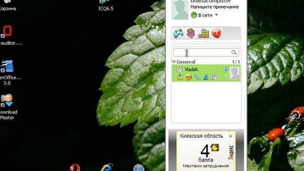This screenshot has width=304, height=171.
Task: Click 'Напишите примечание' note field
Action: click(x=214, y=7)
